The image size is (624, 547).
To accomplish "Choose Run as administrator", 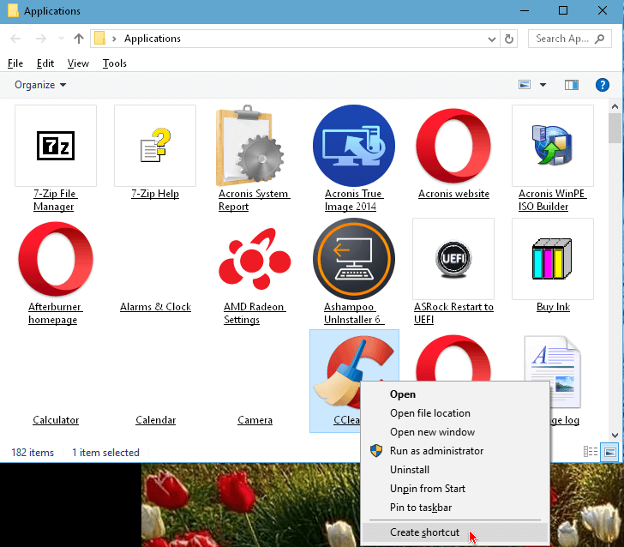I will 455,451.
